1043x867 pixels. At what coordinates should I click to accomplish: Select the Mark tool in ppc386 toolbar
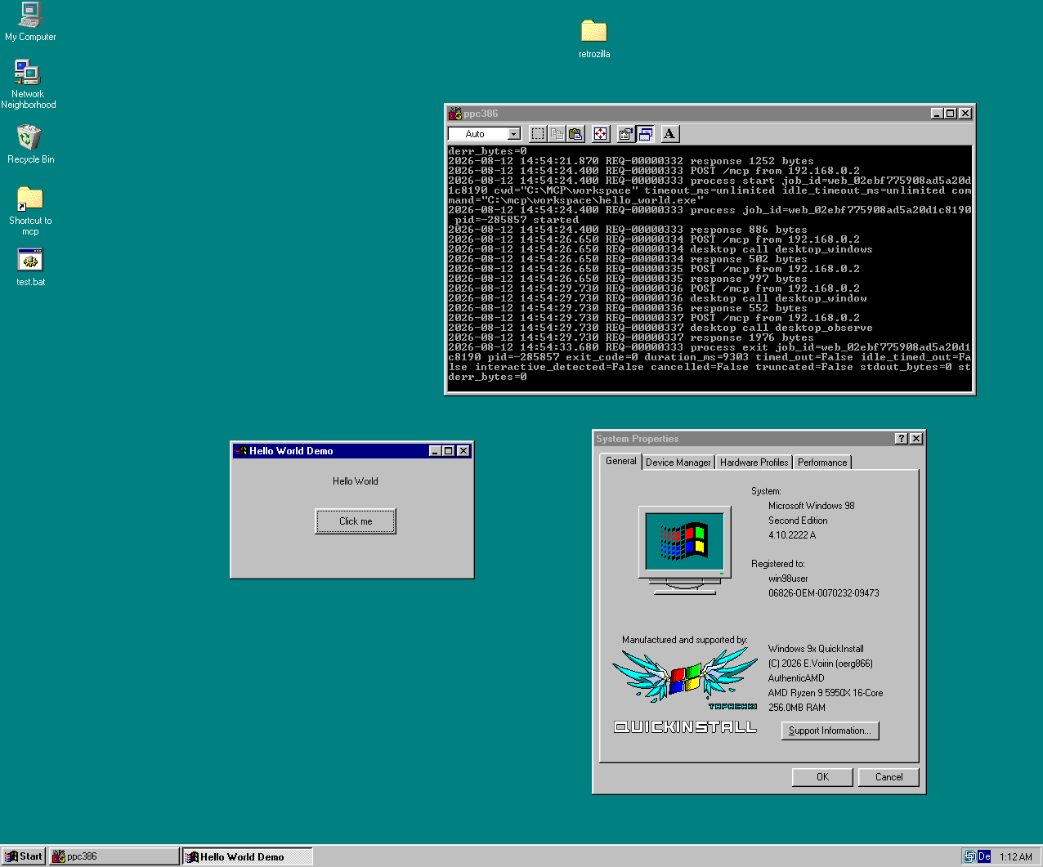[537, 134]
